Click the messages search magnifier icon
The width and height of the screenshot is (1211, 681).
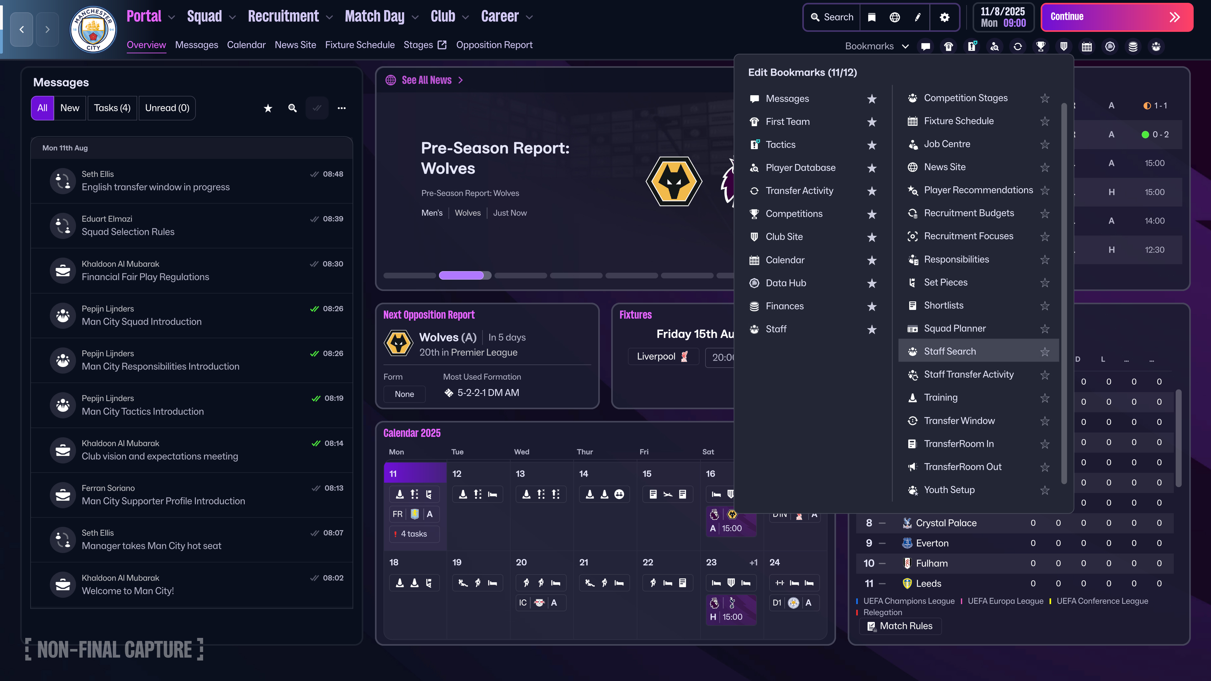[292, 108]
